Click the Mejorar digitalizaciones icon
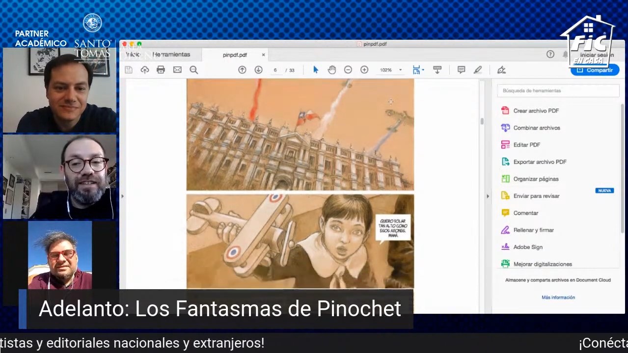 [x=505, y=264]
